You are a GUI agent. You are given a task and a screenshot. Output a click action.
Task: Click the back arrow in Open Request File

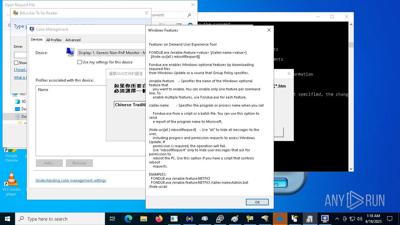8,15
